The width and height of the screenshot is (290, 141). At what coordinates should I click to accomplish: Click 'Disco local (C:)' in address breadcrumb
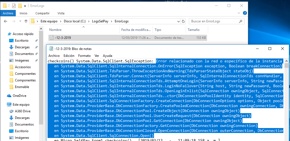click(75, 21)
